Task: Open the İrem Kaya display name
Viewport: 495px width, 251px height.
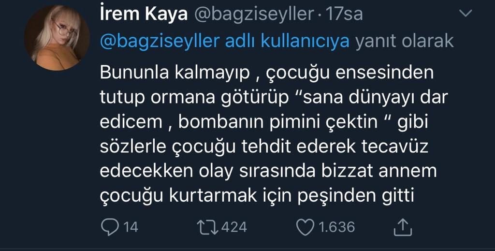Action: pos(144,14)
